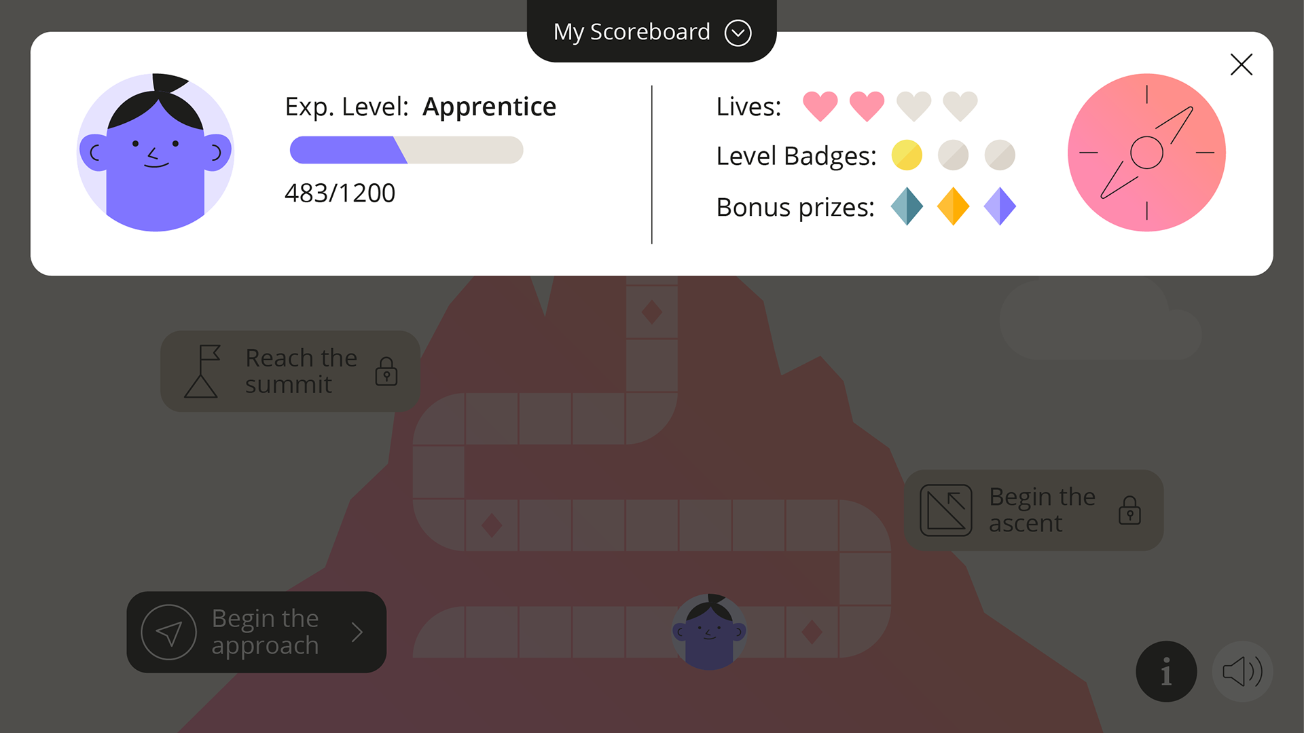The height and width of the screenshot is (733, 1304).
Task: Click the yellow level badge
Action: pos(907,155)
